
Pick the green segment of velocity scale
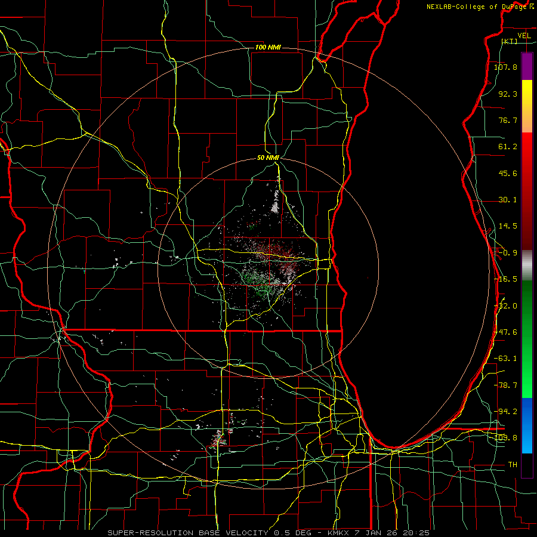pos(527,339)
